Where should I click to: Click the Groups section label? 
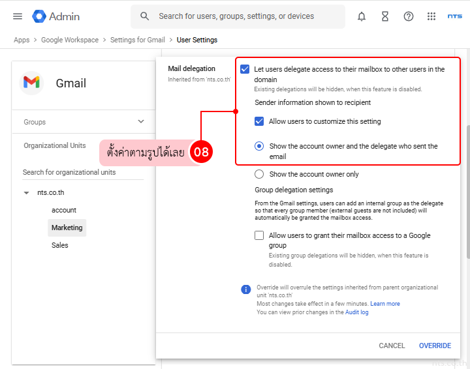pyautogui.click(x=35, y=122)
